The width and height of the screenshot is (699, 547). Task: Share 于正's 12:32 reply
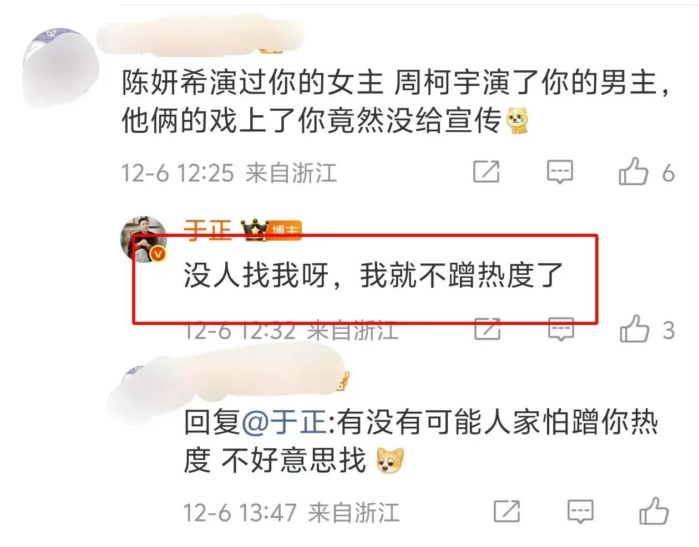(x=488, y=329)
